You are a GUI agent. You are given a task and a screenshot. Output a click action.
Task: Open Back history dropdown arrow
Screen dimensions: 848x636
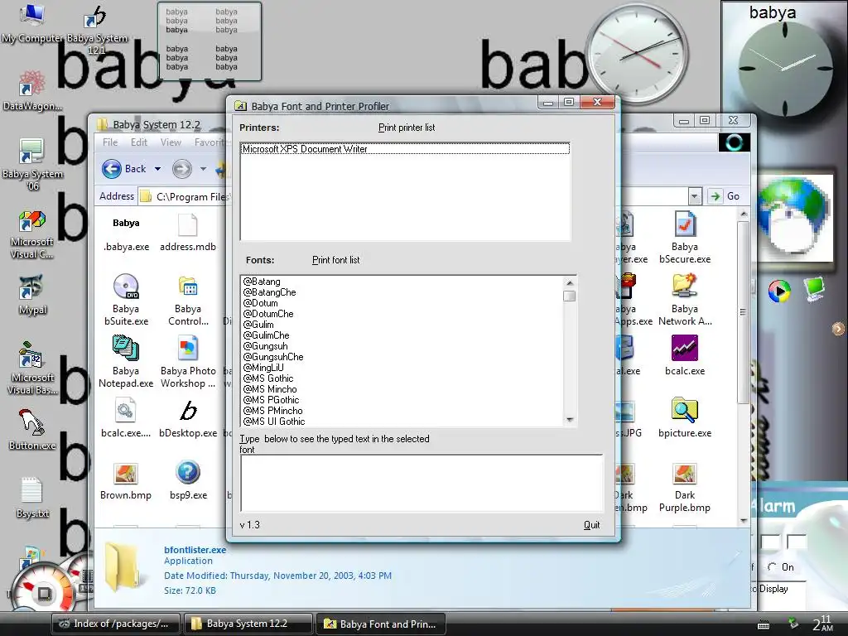[157, 169]
